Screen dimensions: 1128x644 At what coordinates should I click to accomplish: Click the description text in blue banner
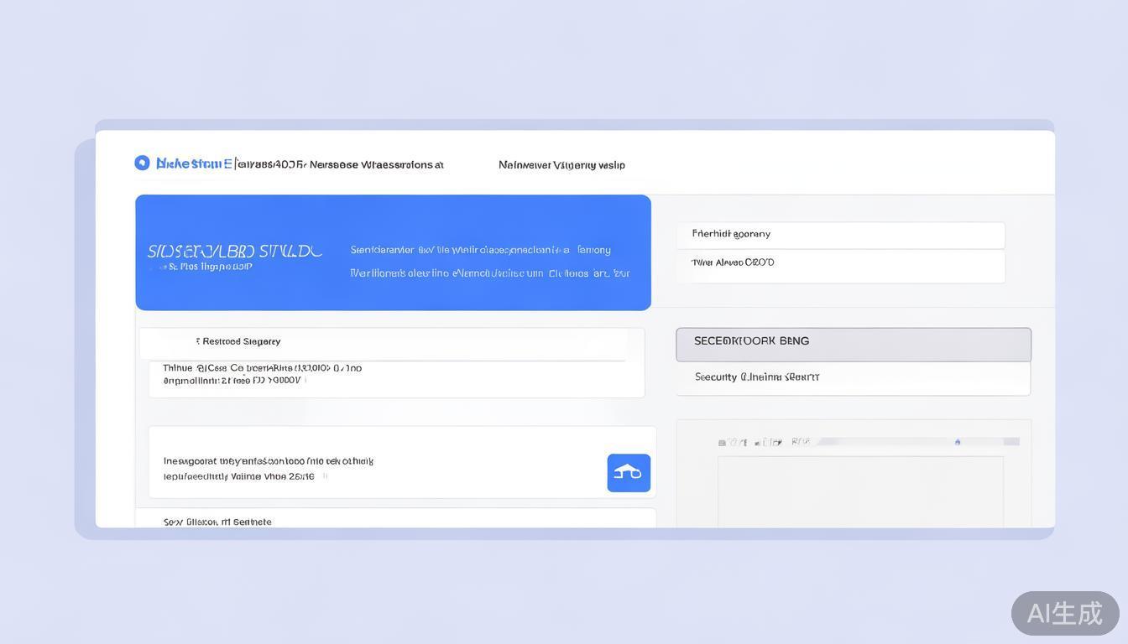click(489, 261)
